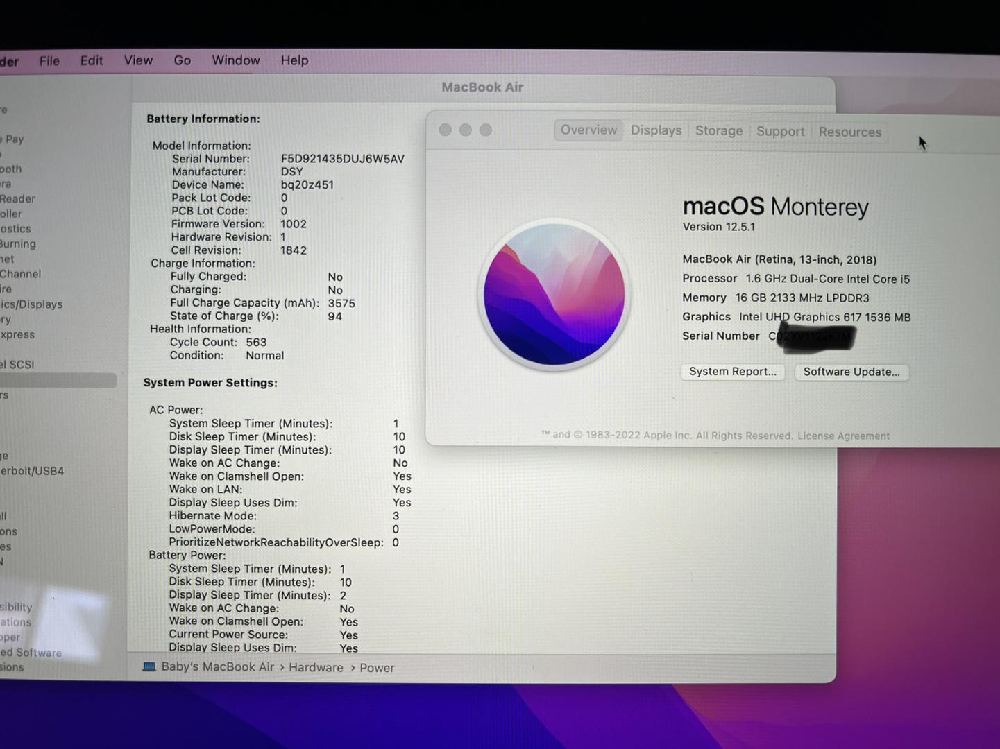Click the Firmware Version value 1002
This screenshot has height=749, width=1000.
(x=294, y=224)
